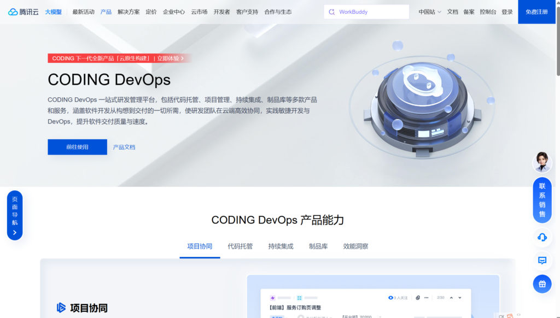Click the AI search icon in the search box
The width and height of the screenshot is (560, 318).
pos(332,12)
